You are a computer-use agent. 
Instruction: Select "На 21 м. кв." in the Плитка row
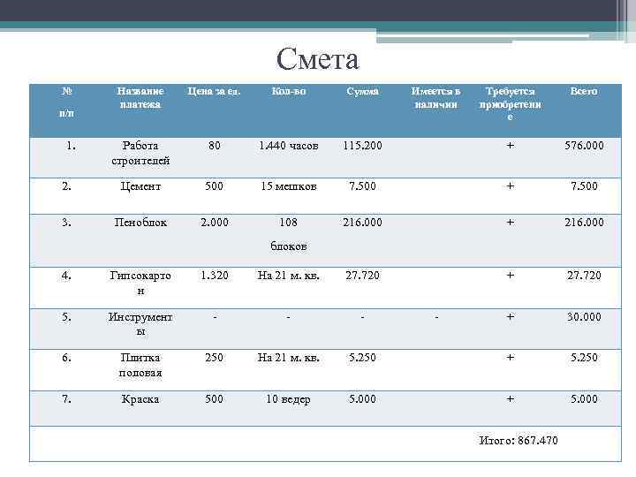pos(288,358)
